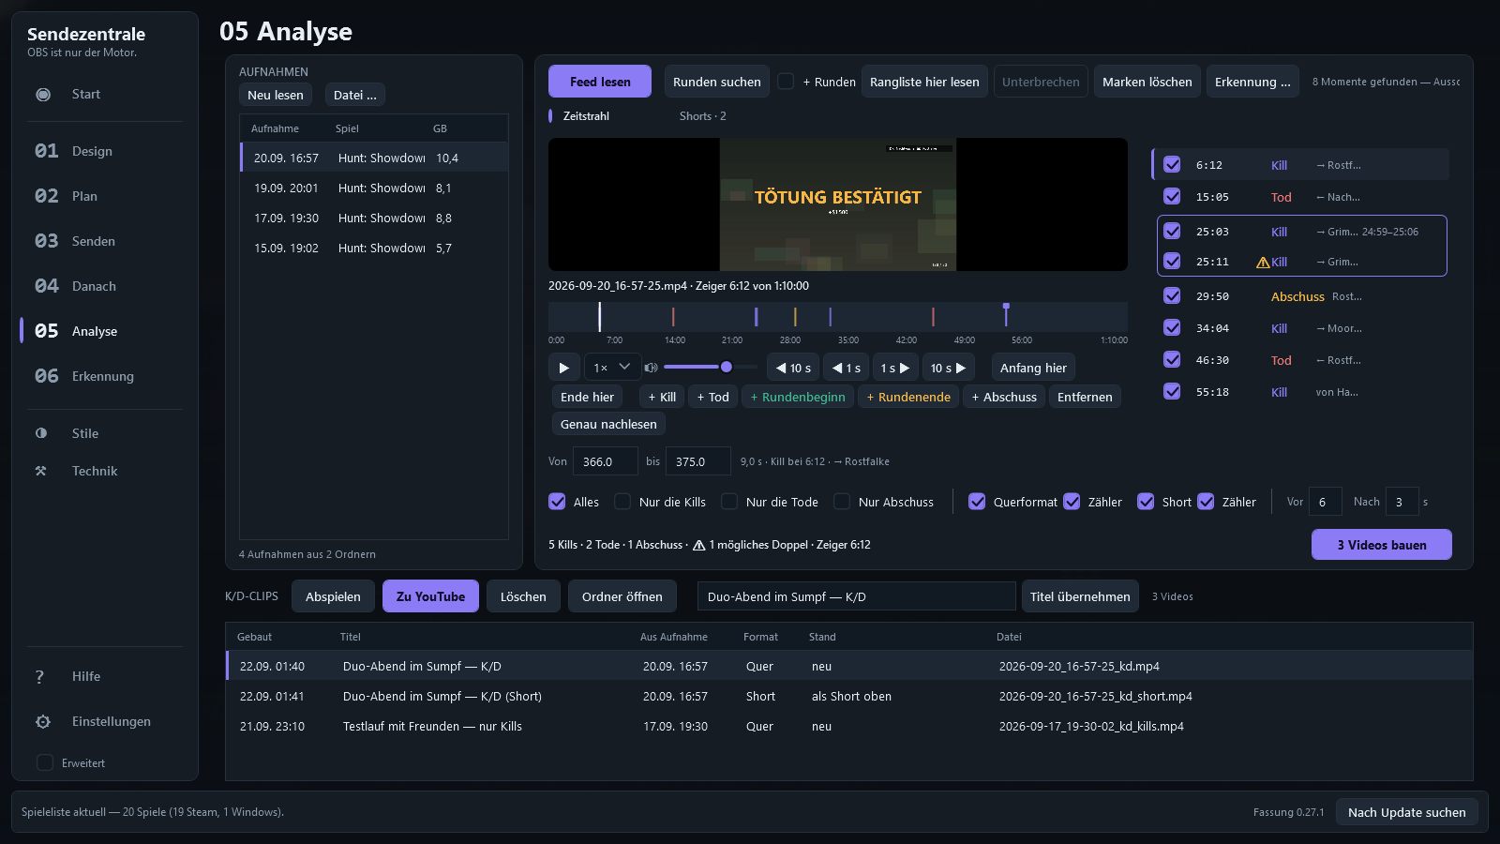
Task: Add a + Abschuss marker
Action: click(1004, 397)
